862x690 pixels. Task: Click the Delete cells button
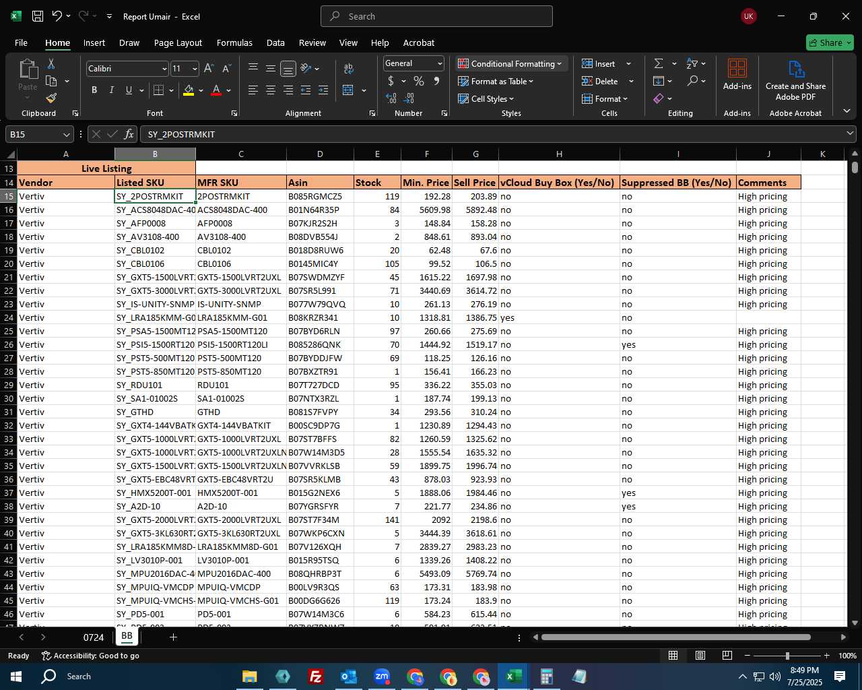[600, 82]
